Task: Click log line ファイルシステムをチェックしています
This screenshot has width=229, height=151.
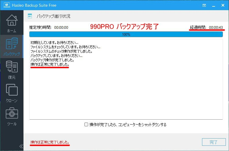Action: click(65, 47)
